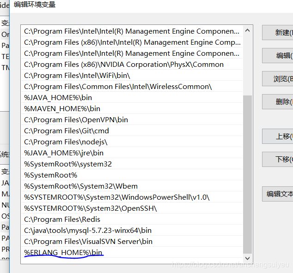Select the C:\Program Files\Intel\WiFi\bin\ entry
This screenshot has height=273, width=293.
pyautogui.click(x=132, y=76)
